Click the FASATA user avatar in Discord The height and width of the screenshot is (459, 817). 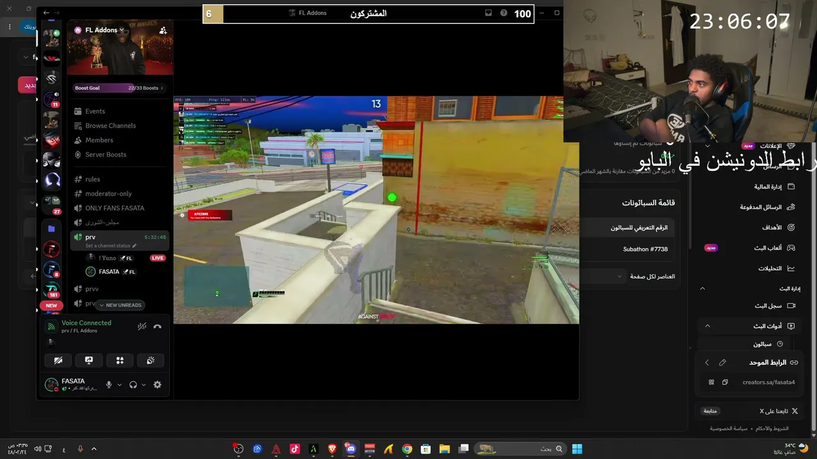click(52, 385)
